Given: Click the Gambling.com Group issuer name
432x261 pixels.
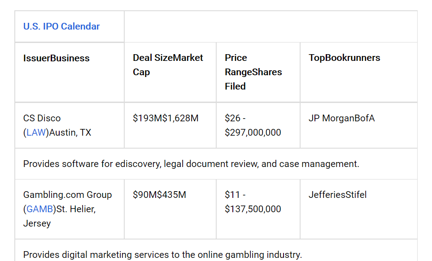Looking at the screenshot, I should point(67,195).
